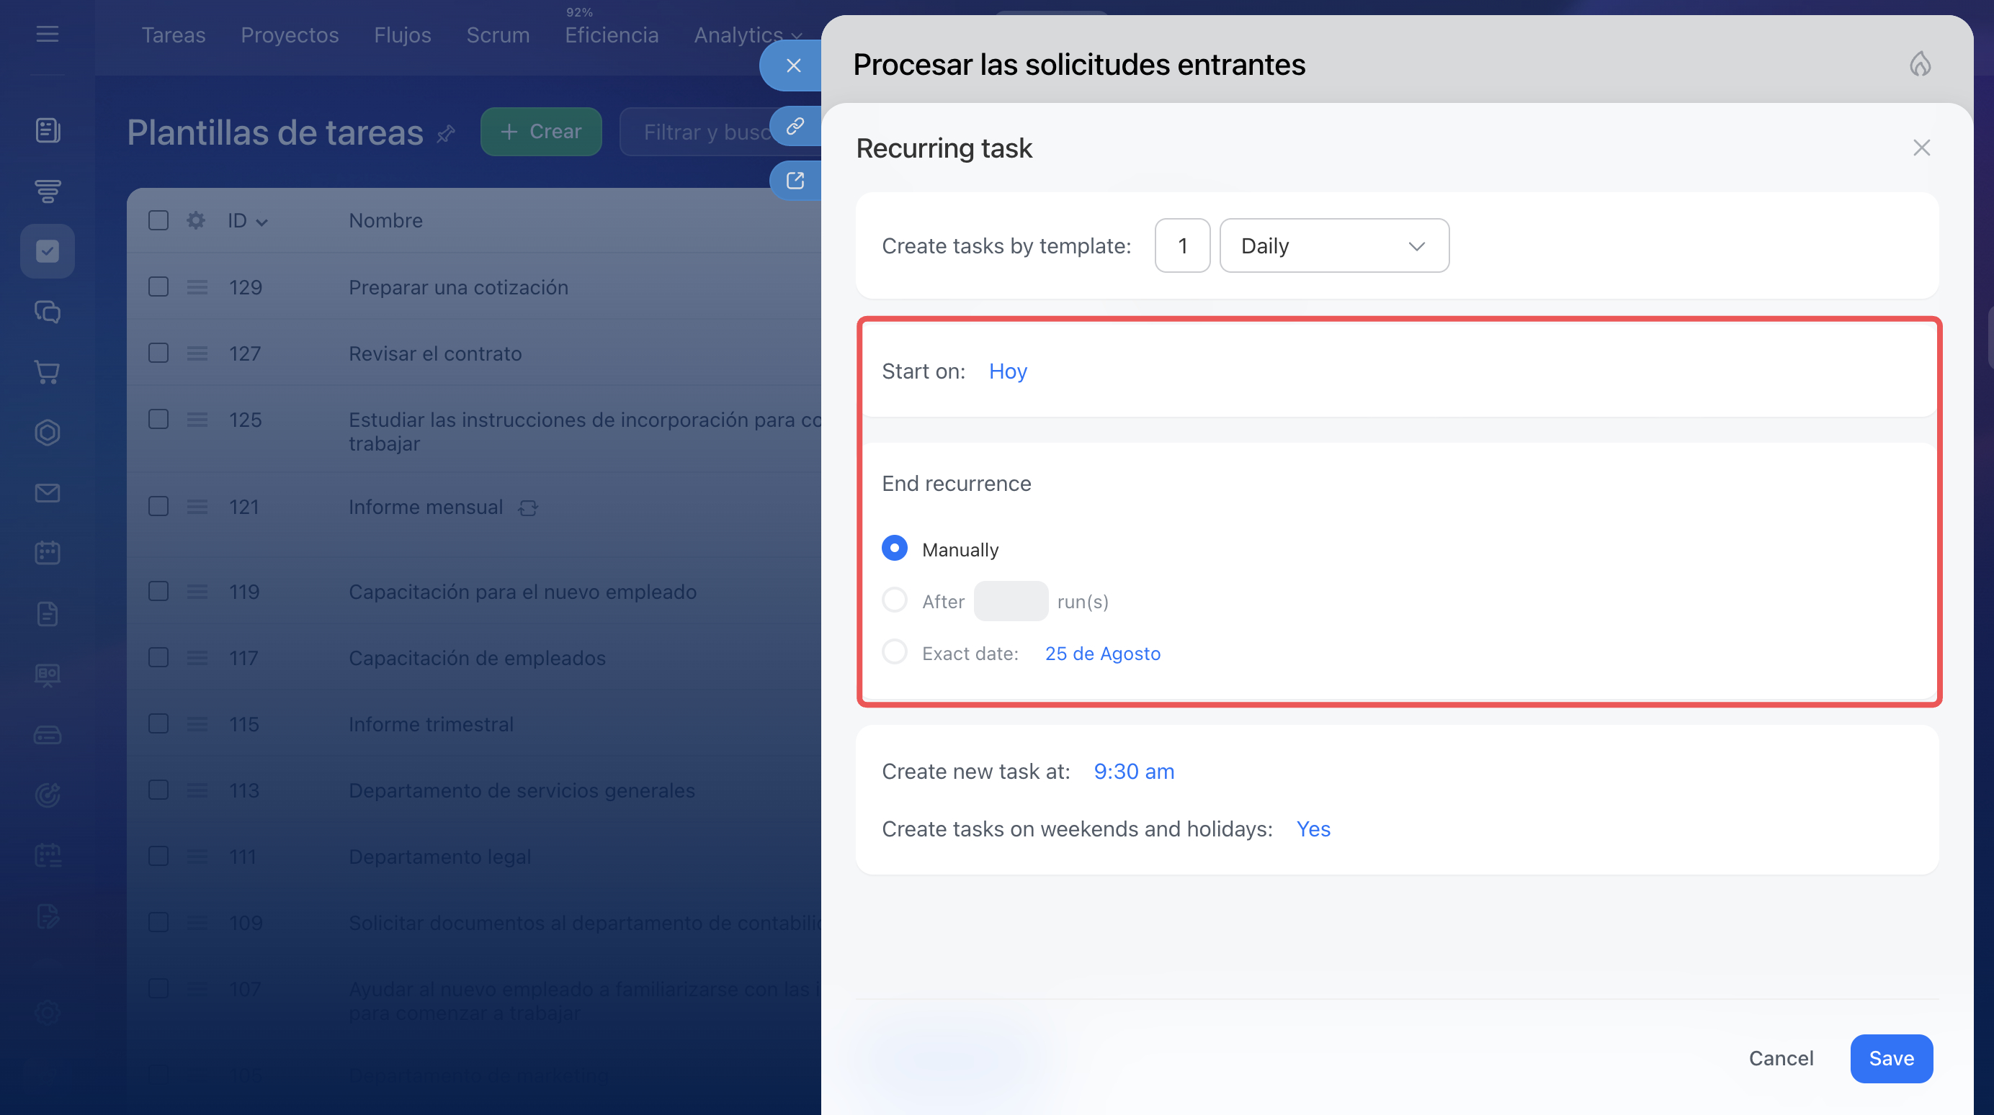This screenshot has height=1115, width=1994.
Task: Select the After run(s) radio option
Action: (895, 600)
